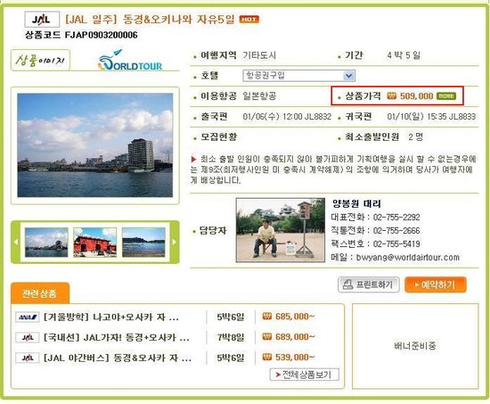Show previous thumbnails with left arrow
The height and width of the screenshot is (404, 490).
16,242
